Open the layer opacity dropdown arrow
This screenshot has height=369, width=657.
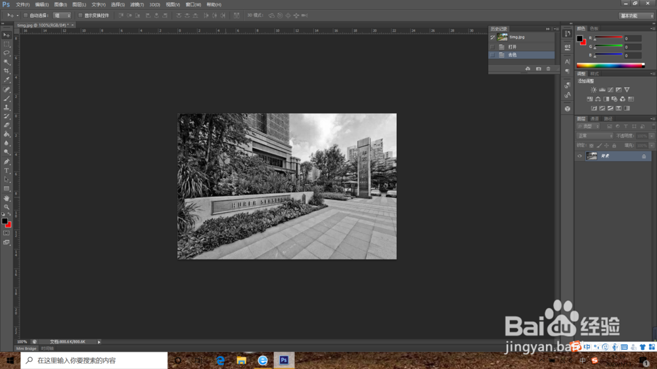tap(652, 136)
